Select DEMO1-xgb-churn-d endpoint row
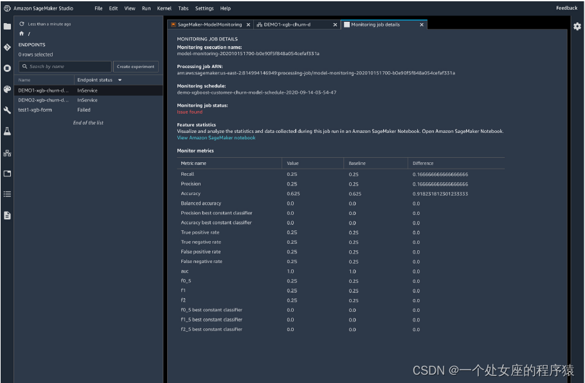The width and height of the screenshot is (585, 383). (89, 90)
